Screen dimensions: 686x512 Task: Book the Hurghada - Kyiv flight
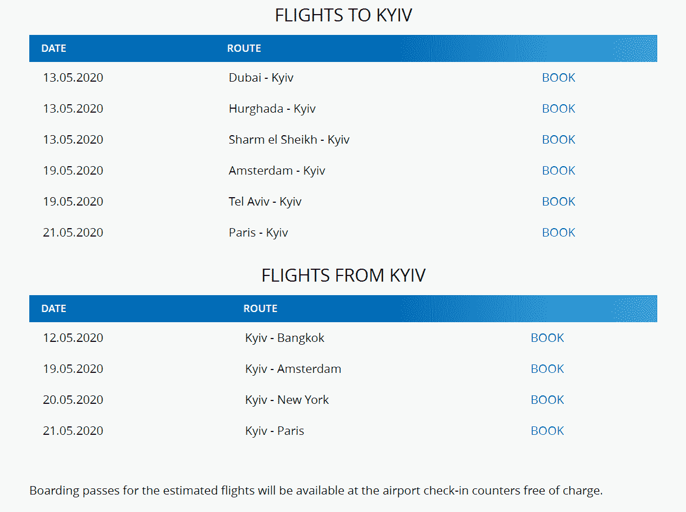click(558, 109)
